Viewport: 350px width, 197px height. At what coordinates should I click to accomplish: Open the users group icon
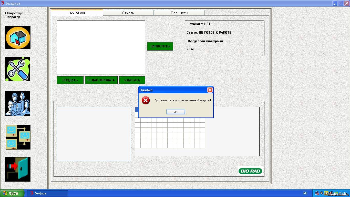[18, 104]
